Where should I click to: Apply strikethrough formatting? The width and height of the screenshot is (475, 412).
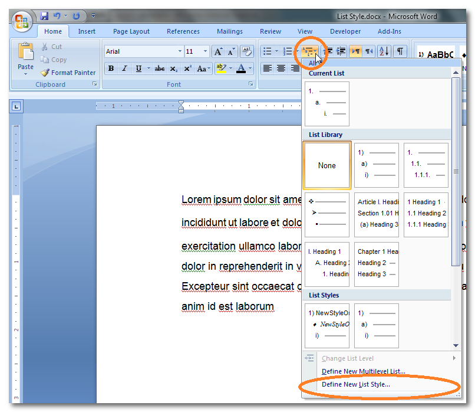[x=159, y=68]
